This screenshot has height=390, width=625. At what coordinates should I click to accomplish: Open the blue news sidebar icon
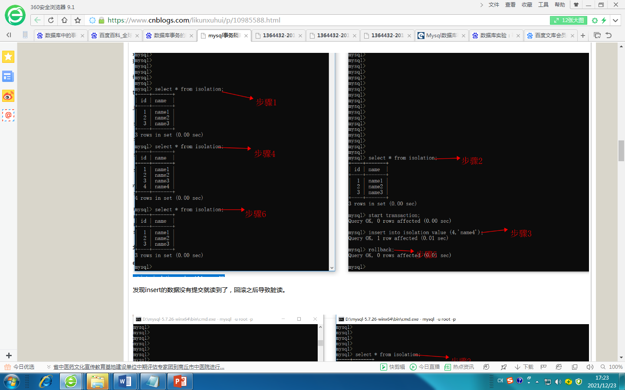coord(8,77)
